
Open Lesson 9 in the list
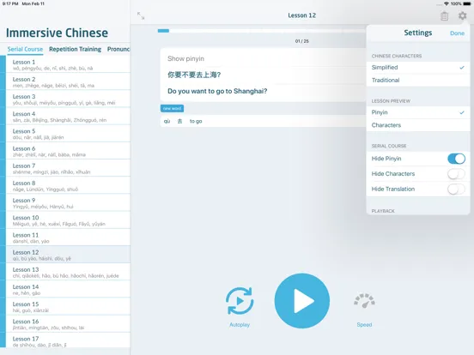coord(68,203)
